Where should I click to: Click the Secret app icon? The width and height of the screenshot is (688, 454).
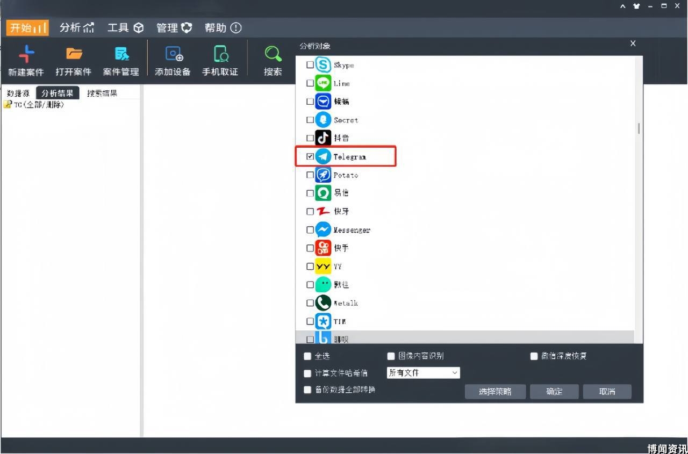pos(323,120)
